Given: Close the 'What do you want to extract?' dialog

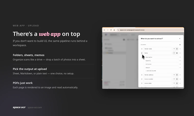Looking at the screenshot, I should coord(180,38).
